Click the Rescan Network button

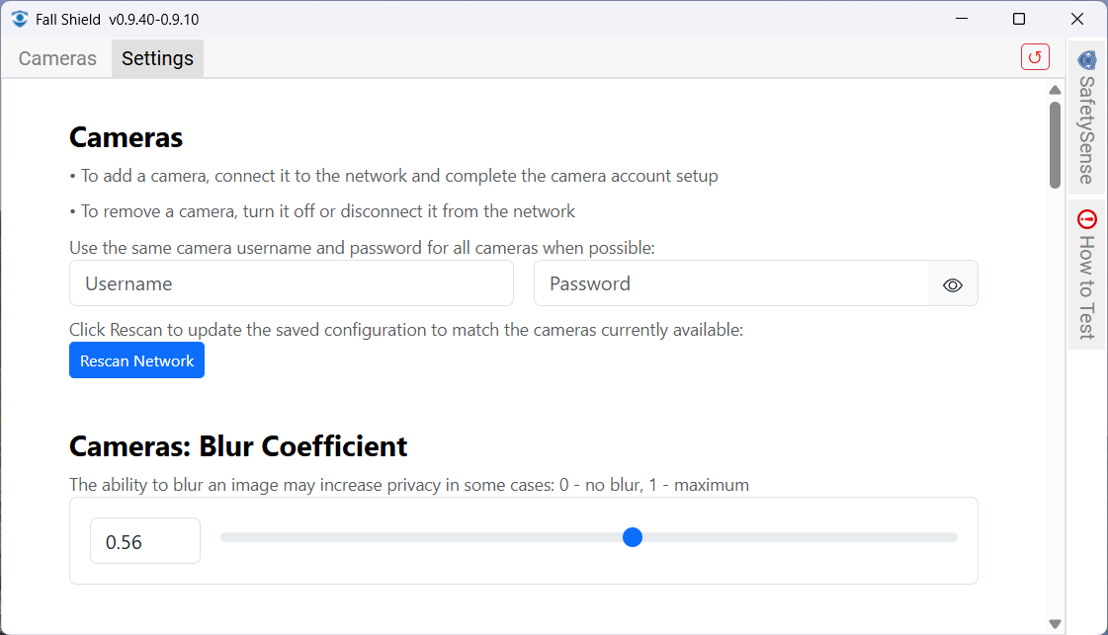(137, 360)
